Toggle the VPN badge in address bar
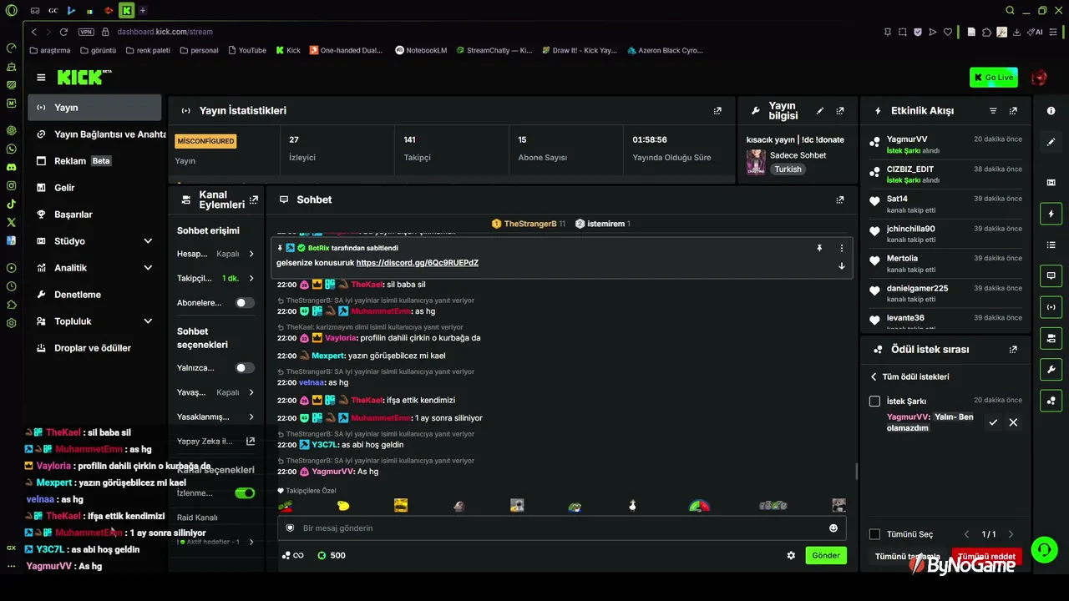Screen dimensions: 1069x601 tap(86, 32)
